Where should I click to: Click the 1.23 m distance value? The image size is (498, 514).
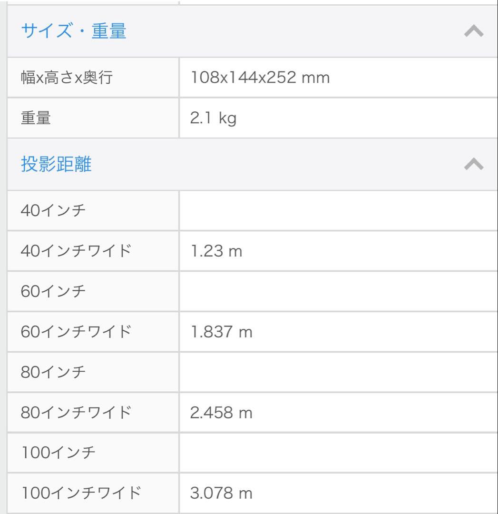(x=216, y=250)
